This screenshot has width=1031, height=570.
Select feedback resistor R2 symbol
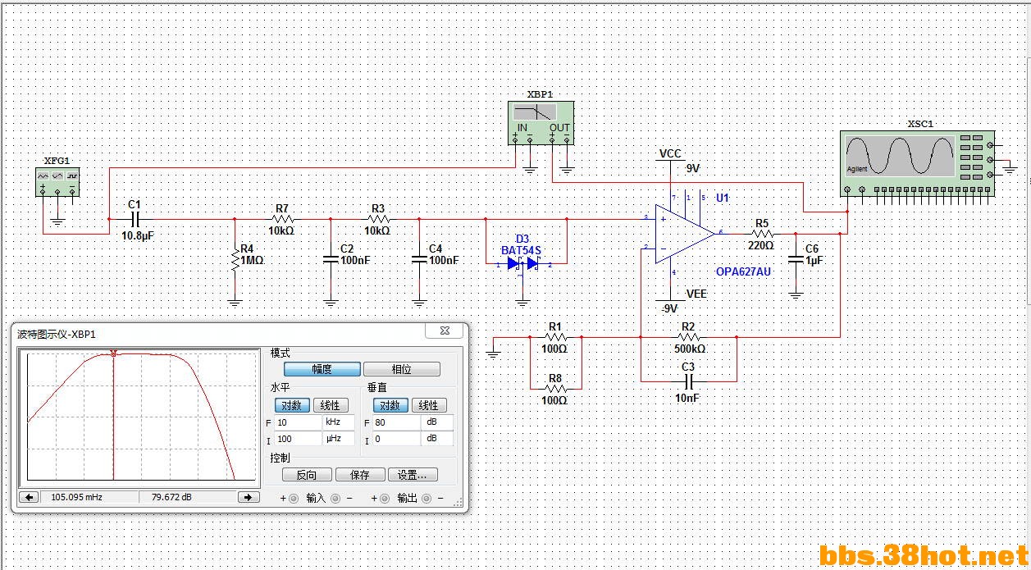click(689, 336)
